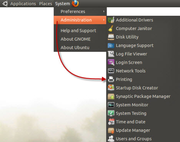Open About Ubuntu
The height and width of the screenshot is (142, 180).
[x=80, y=48]
